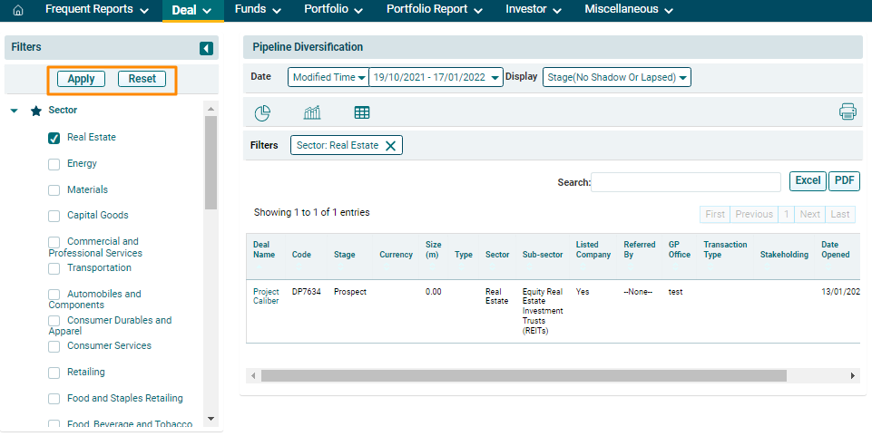
Task: Click the horizontal table scrollbar
Action: tap(524, 375)
